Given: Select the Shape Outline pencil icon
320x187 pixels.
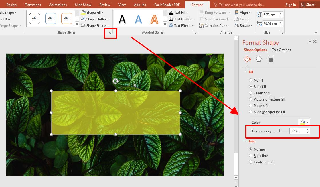Looking at the screenshot, I should point(84,19).
